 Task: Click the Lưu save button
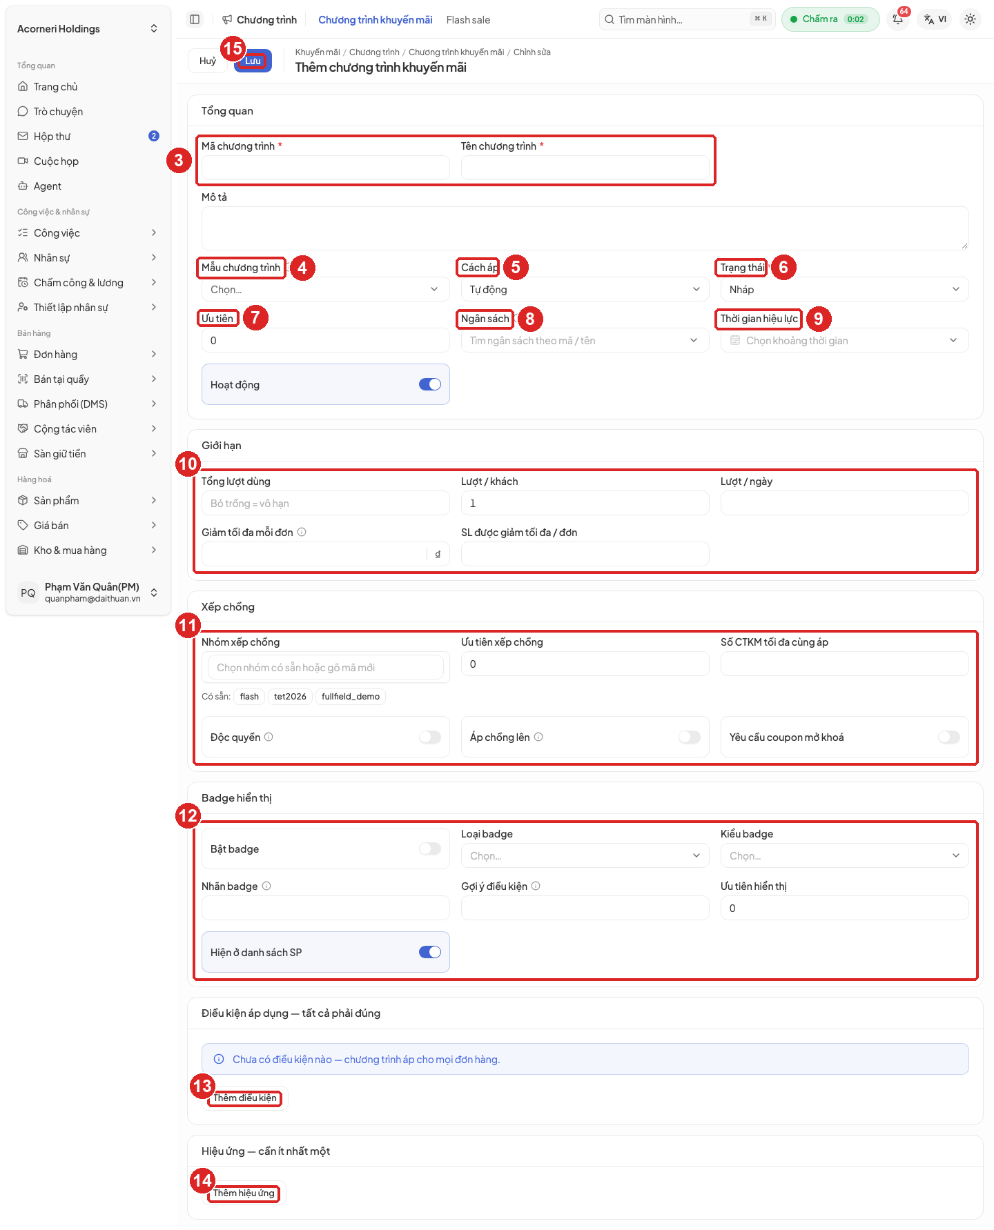[253, 61]
